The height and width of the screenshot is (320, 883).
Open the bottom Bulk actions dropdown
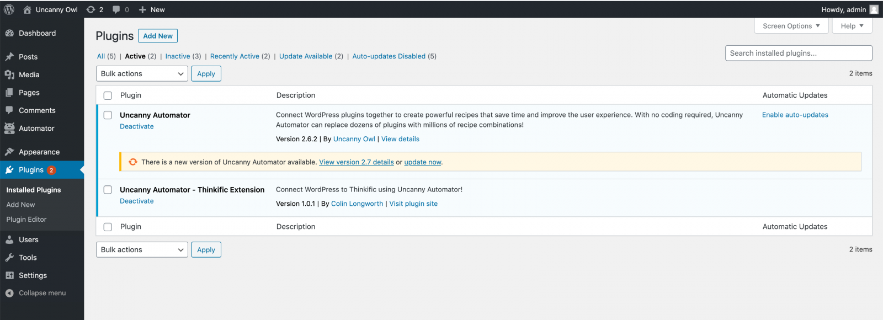coord(142,249)
